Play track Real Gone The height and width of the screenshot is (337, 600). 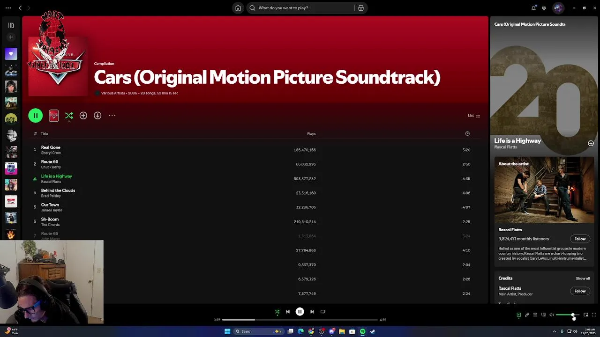pyautogui.click(x=51, y=147)
